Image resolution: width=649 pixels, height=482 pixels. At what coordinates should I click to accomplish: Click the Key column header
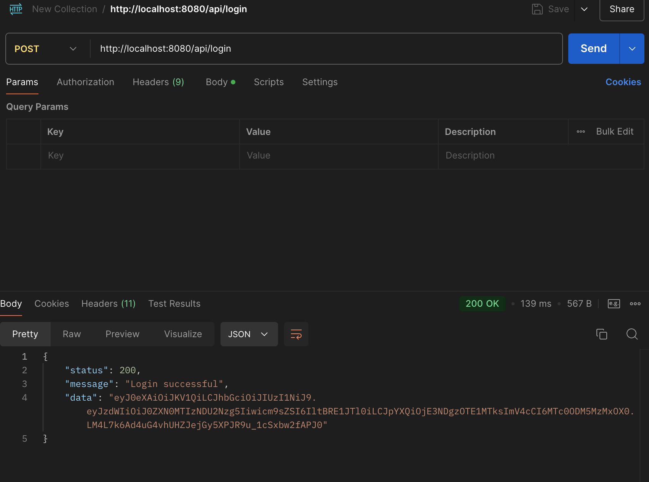[55, 132]
